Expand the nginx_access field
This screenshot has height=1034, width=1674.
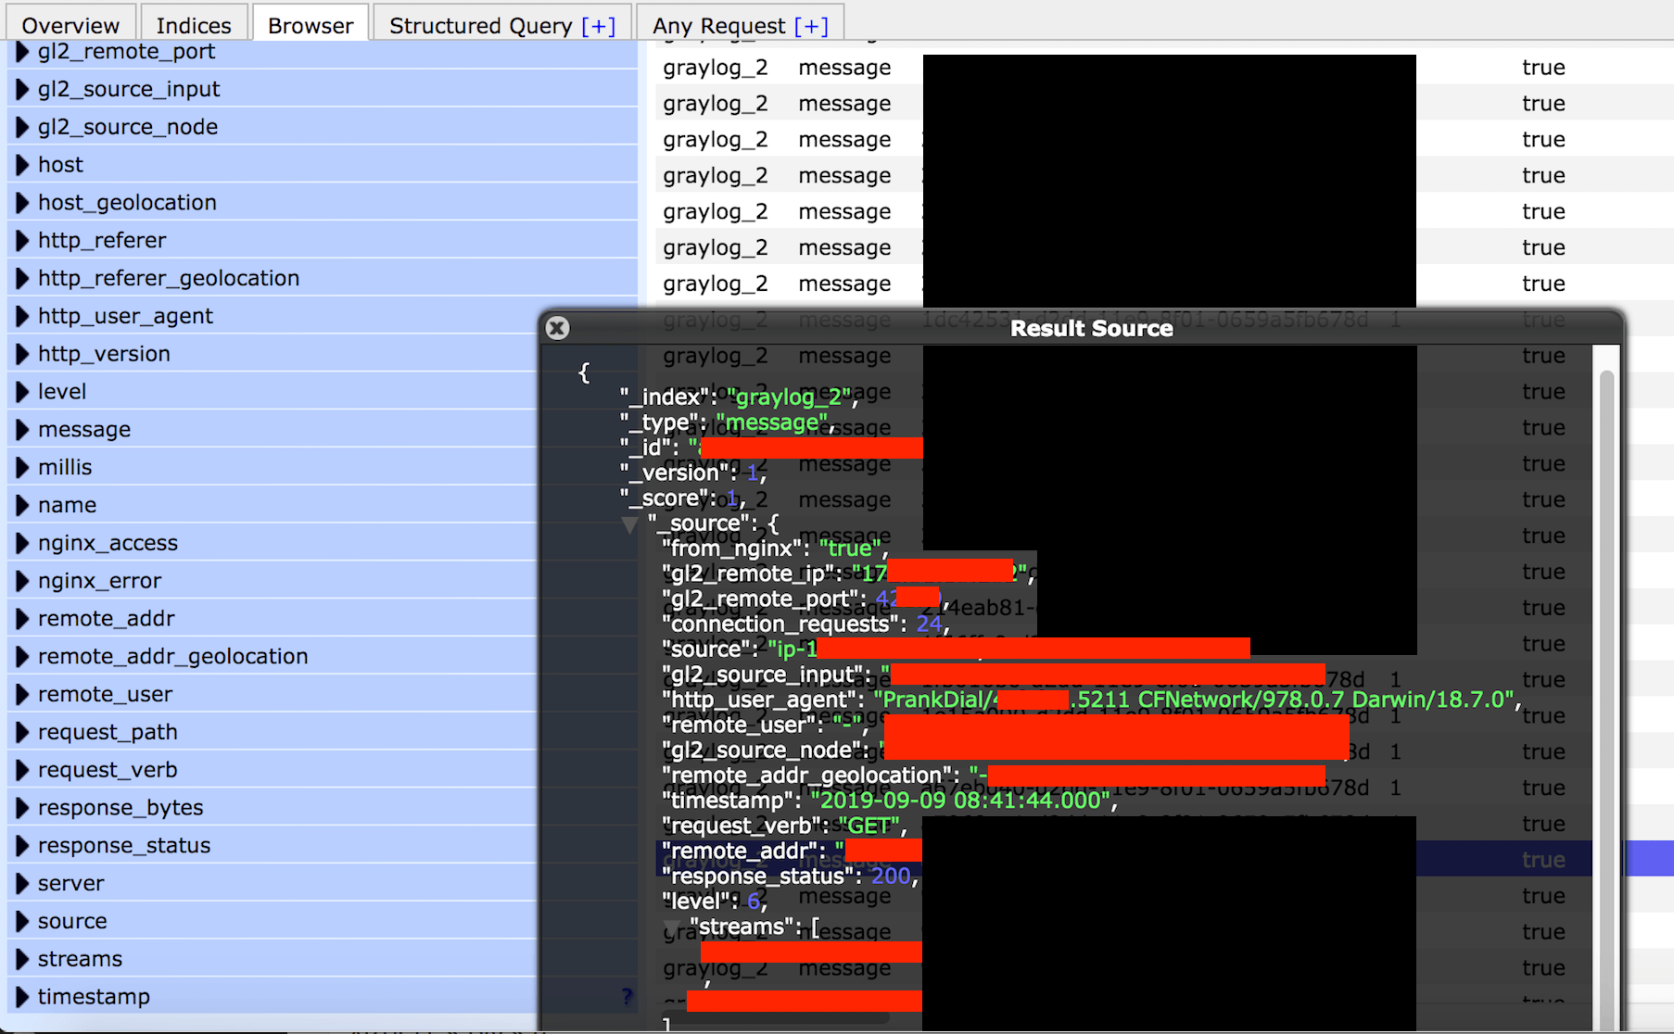[x=22, y=544]
